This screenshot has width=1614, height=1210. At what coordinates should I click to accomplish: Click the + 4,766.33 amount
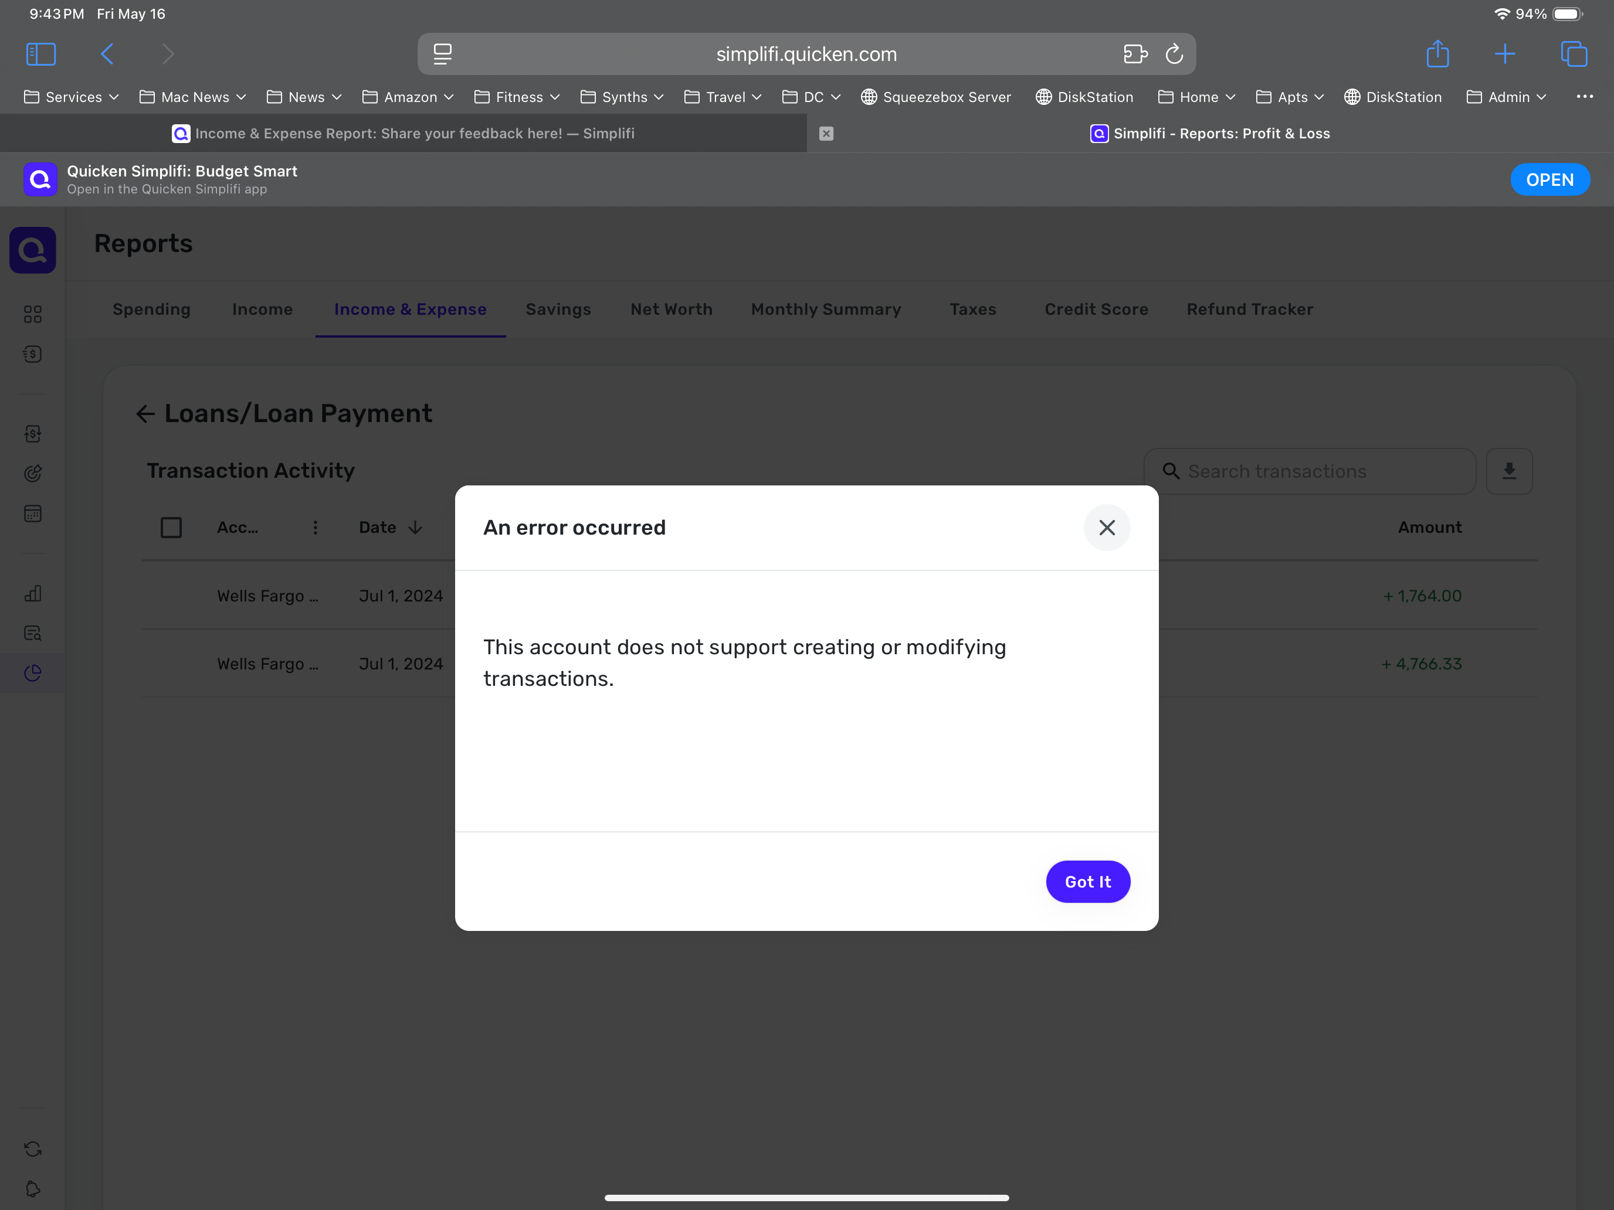[x=1422, y=664]
